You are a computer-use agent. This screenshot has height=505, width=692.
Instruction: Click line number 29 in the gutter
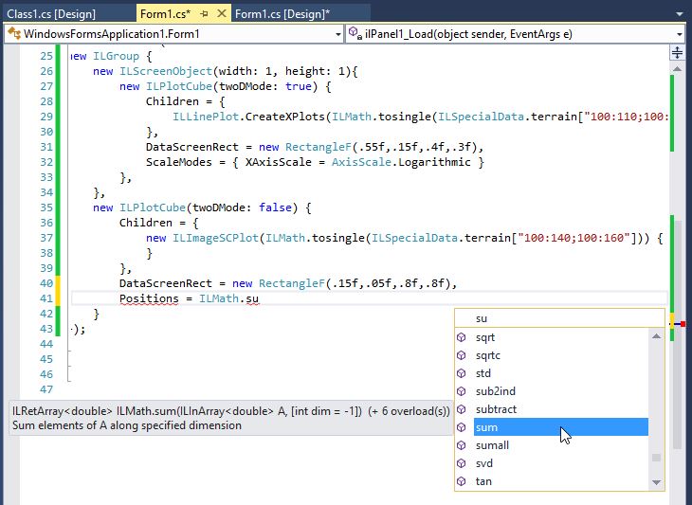pyautogui.click(x=46, y=117)
